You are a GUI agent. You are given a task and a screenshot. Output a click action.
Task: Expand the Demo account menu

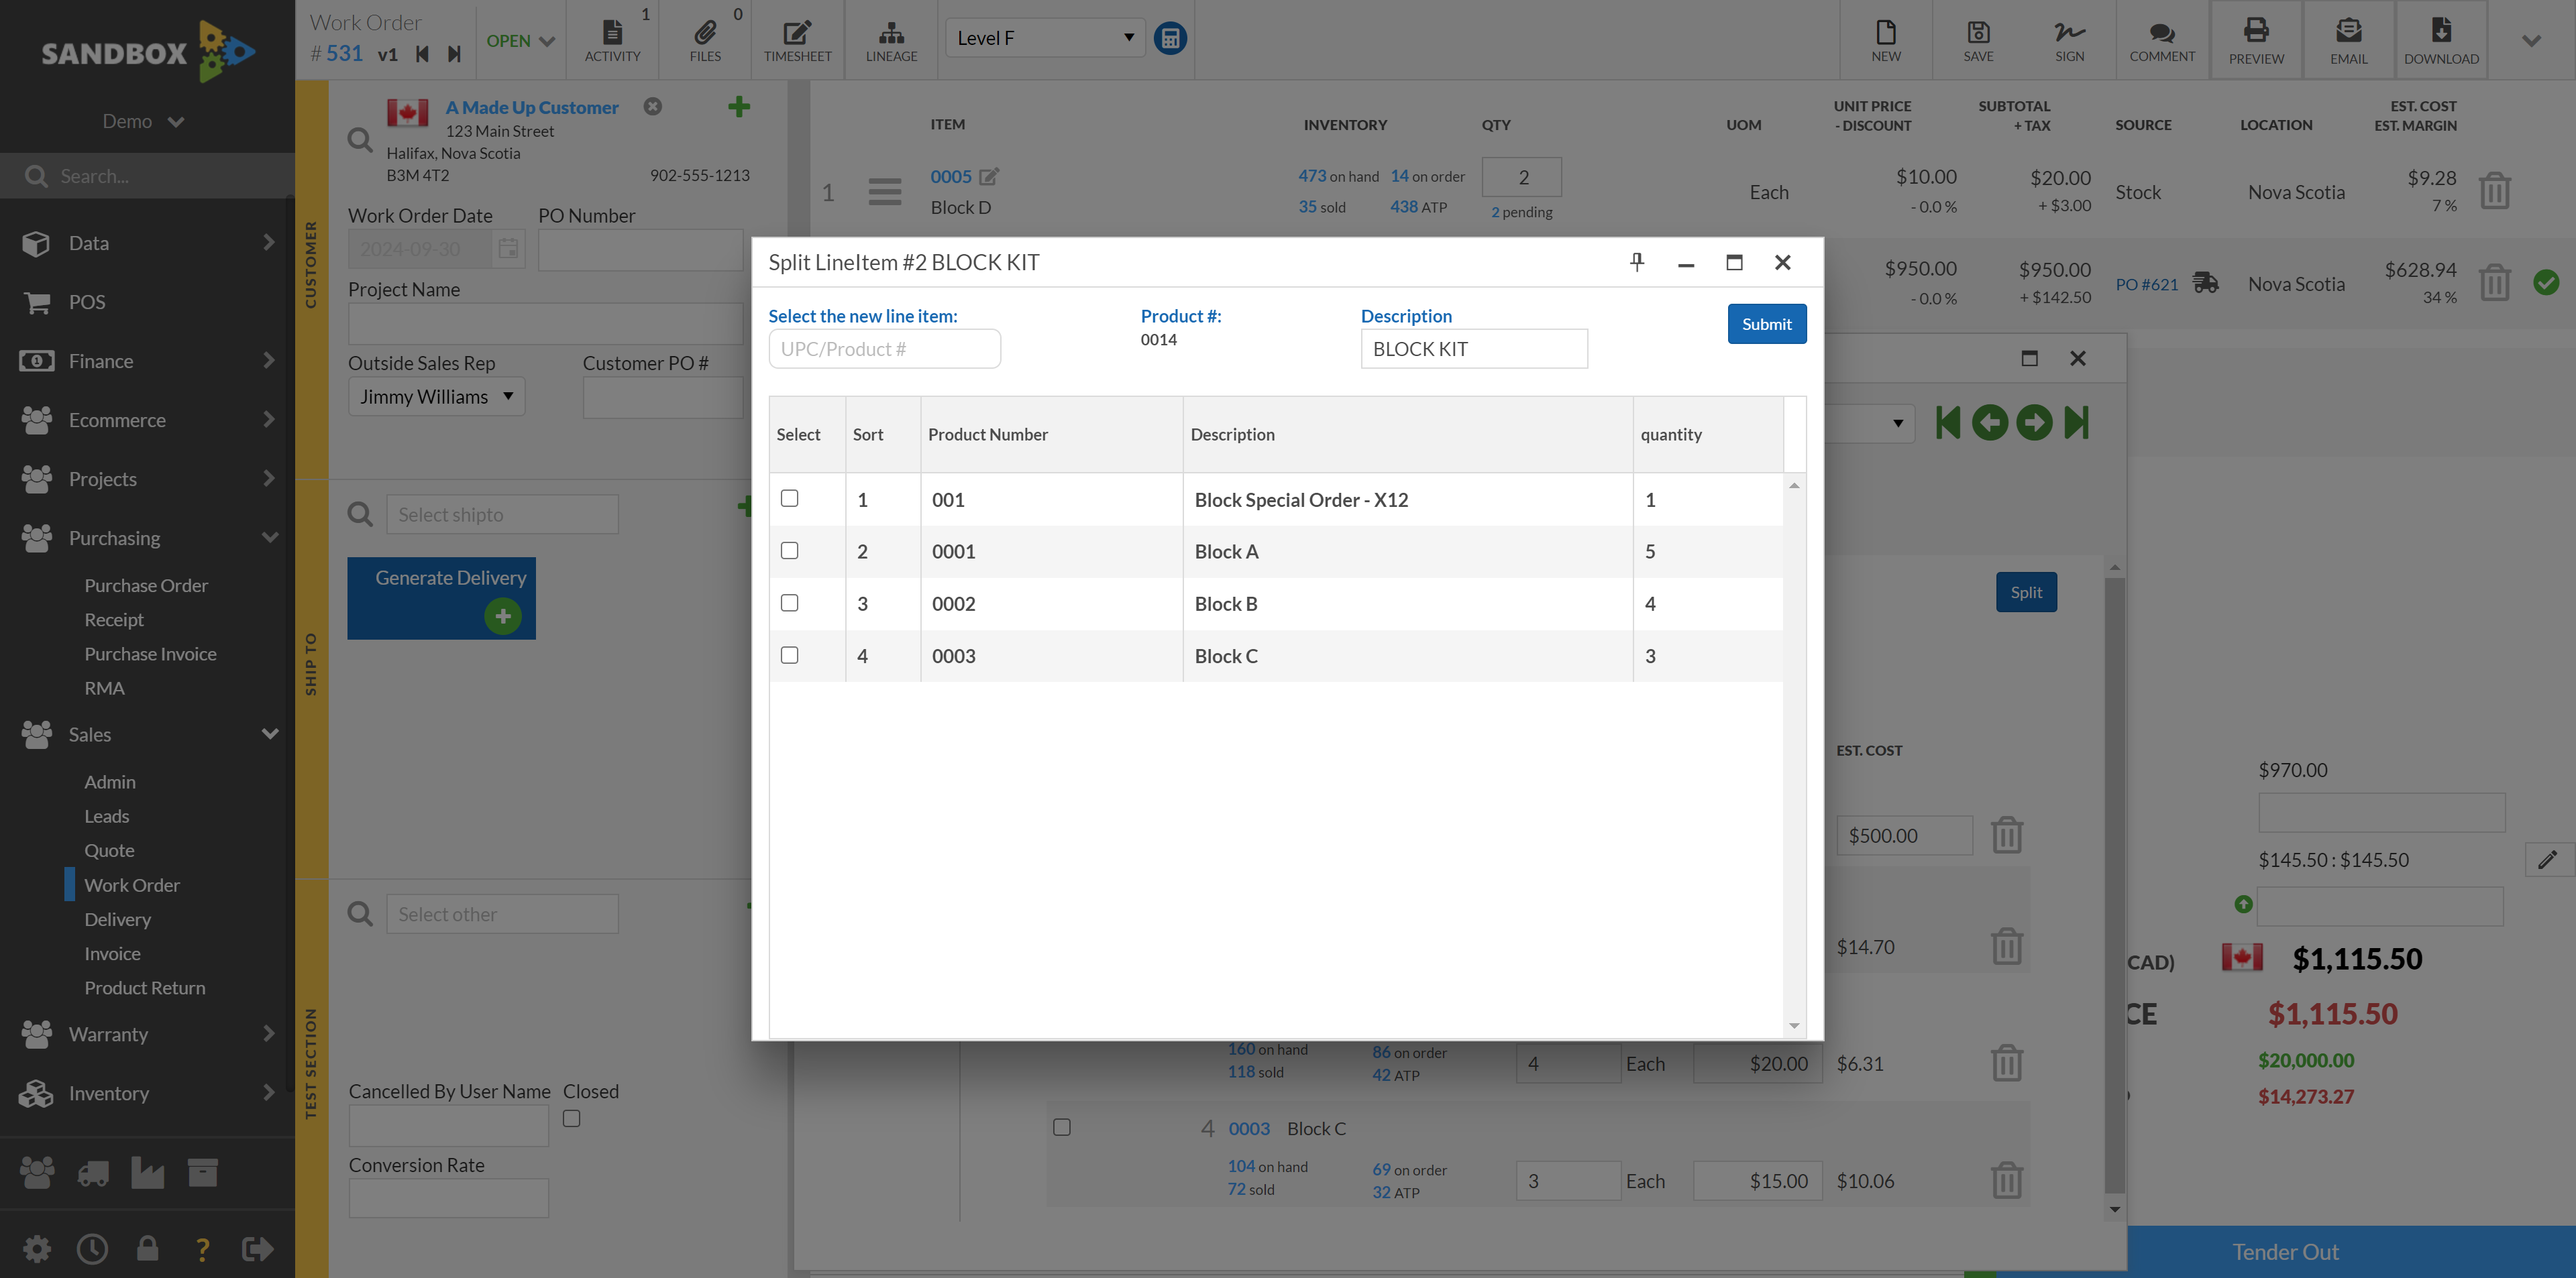[x=144, y=121]
